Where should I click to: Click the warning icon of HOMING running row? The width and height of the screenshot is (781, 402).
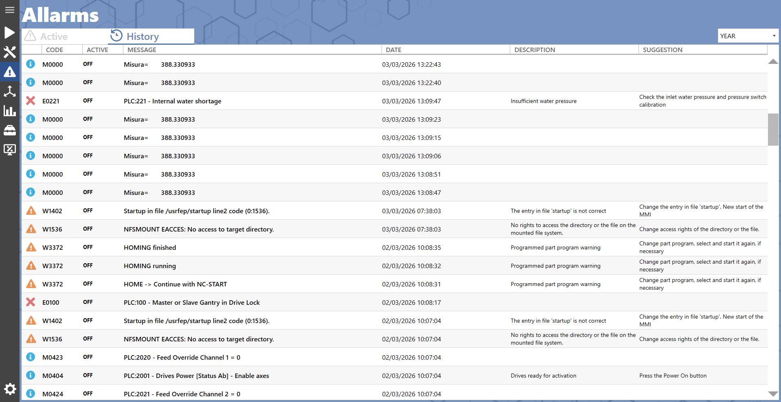coord(31,265)
